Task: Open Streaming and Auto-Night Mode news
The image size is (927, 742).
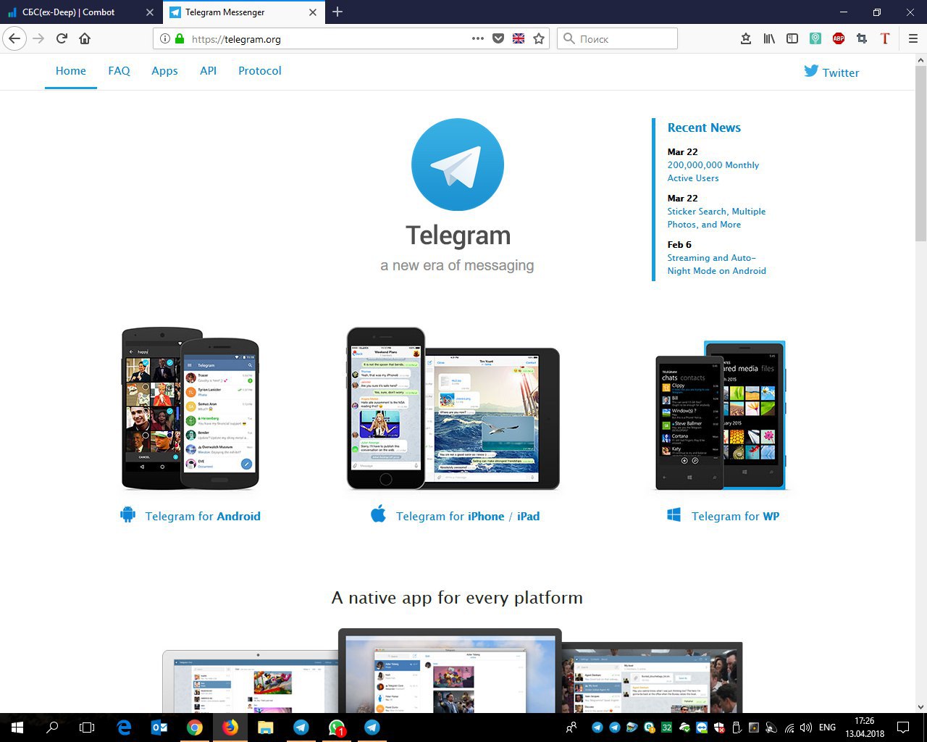Action: 716,264
